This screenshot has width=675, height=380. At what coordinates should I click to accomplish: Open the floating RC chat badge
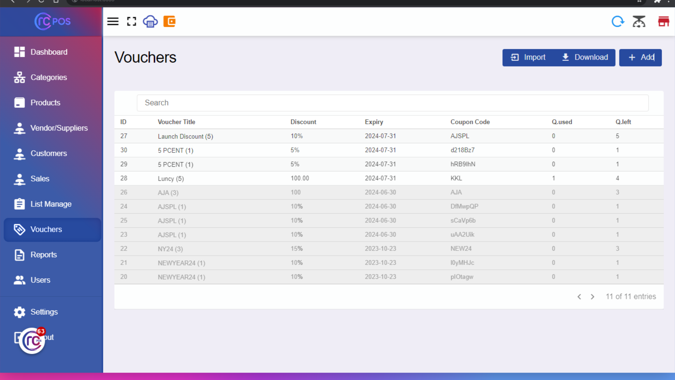tap(32, 340)
